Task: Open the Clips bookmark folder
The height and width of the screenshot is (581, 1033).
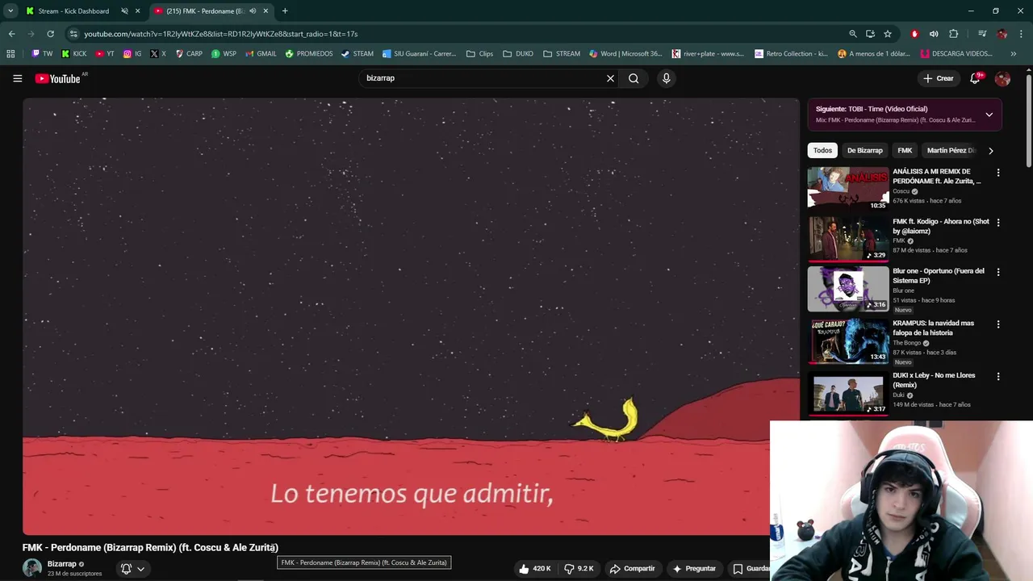Action: [x=479, y=54]
